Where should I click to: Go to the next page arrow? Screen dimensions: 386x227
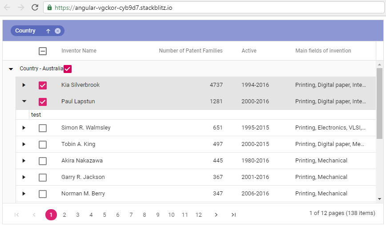[216, 215]
